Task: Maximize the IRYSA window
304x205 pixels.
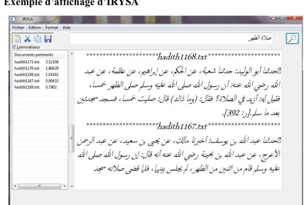Action: pos(282,18)
